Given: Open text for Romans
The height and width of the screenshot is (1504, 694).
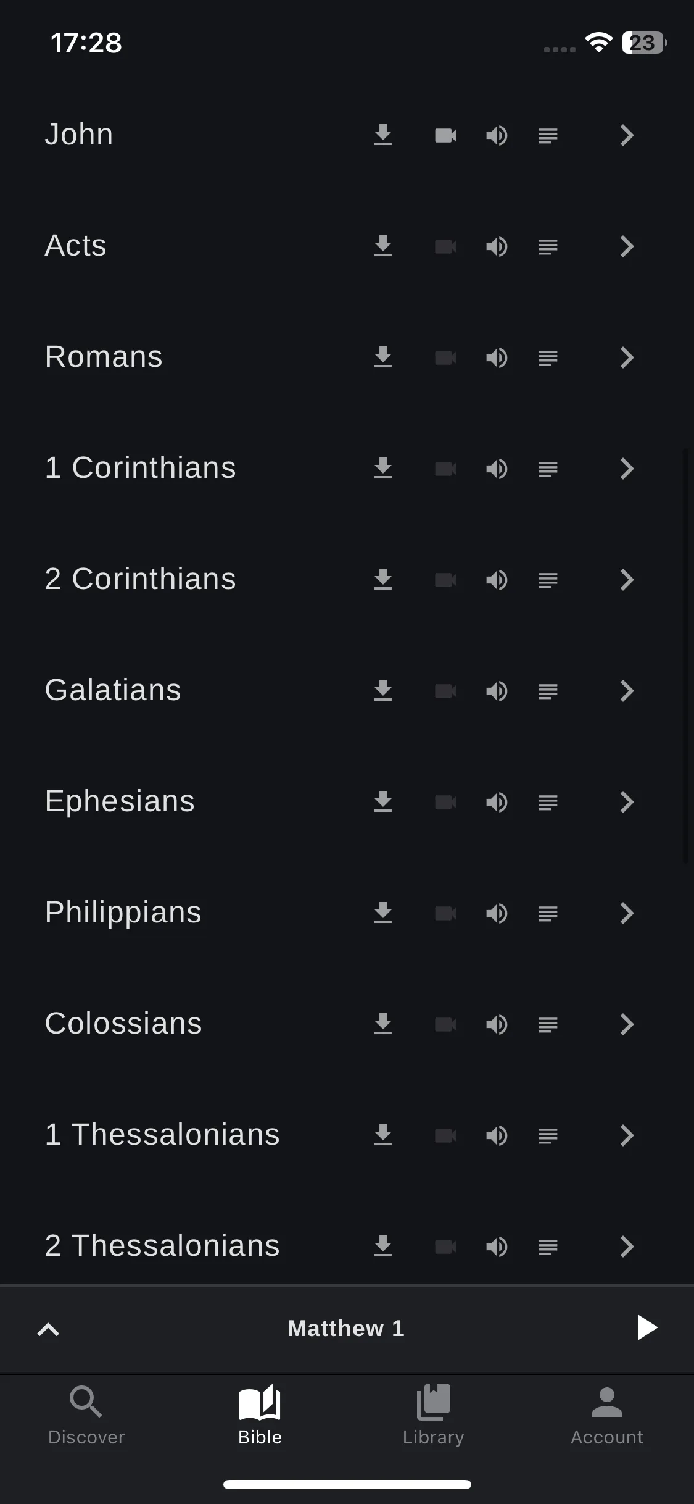Looking at the screenshot, I should 548,357.
